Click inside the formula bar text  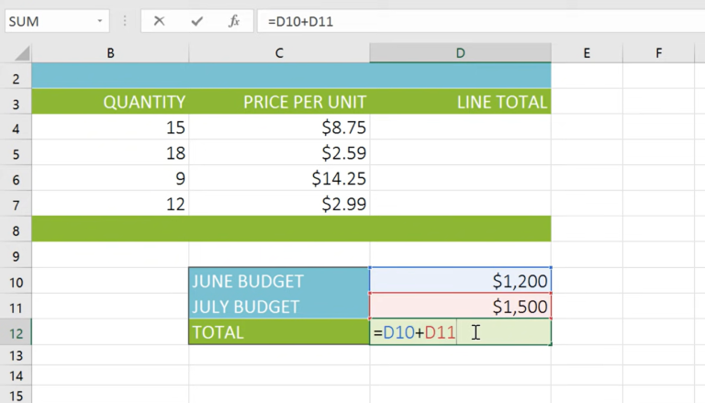[459, 21]
